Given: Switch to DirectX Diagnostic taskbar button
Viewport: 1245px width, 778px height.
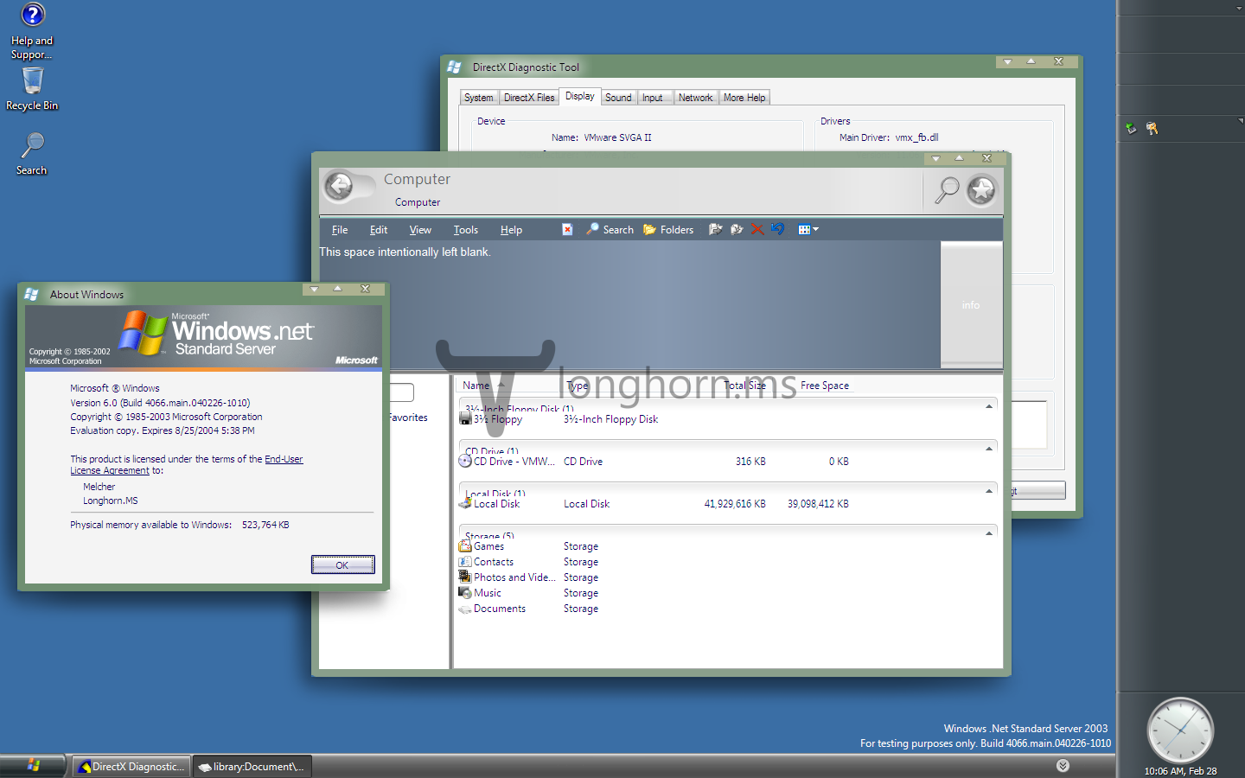Looking at the screenshot, I should (x=131, y=767).
